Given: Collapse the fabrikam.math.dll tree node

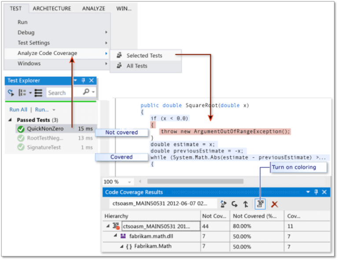Looking at the screenshot, I should pyautogui.click(x=116, y=236).
